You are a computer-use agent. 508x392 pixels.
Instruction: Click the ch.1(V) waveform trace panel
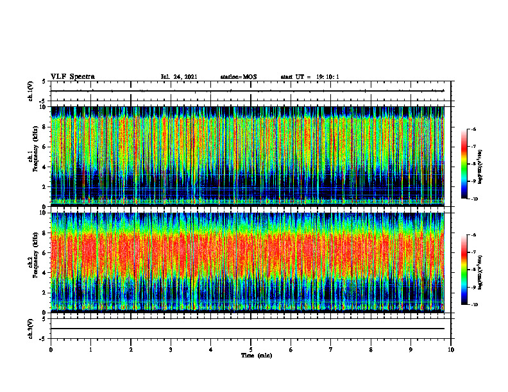[x=251, y=91]
